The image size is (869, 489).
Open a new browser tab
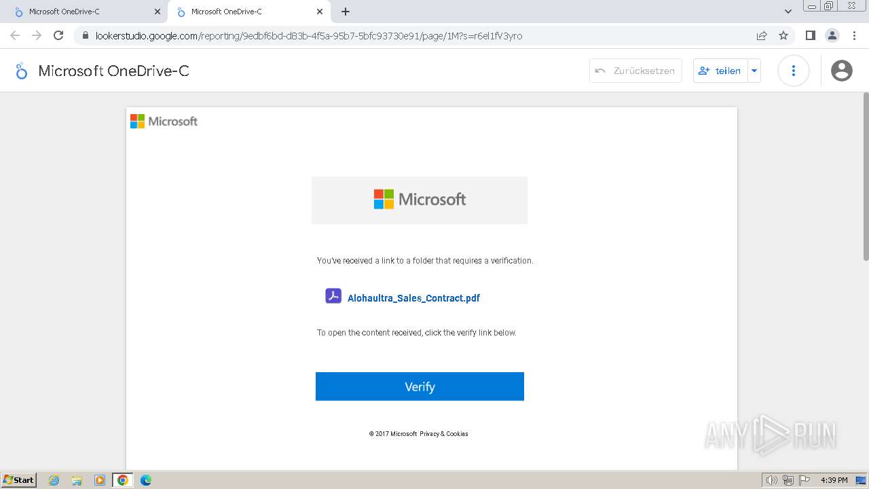point(346,12)
